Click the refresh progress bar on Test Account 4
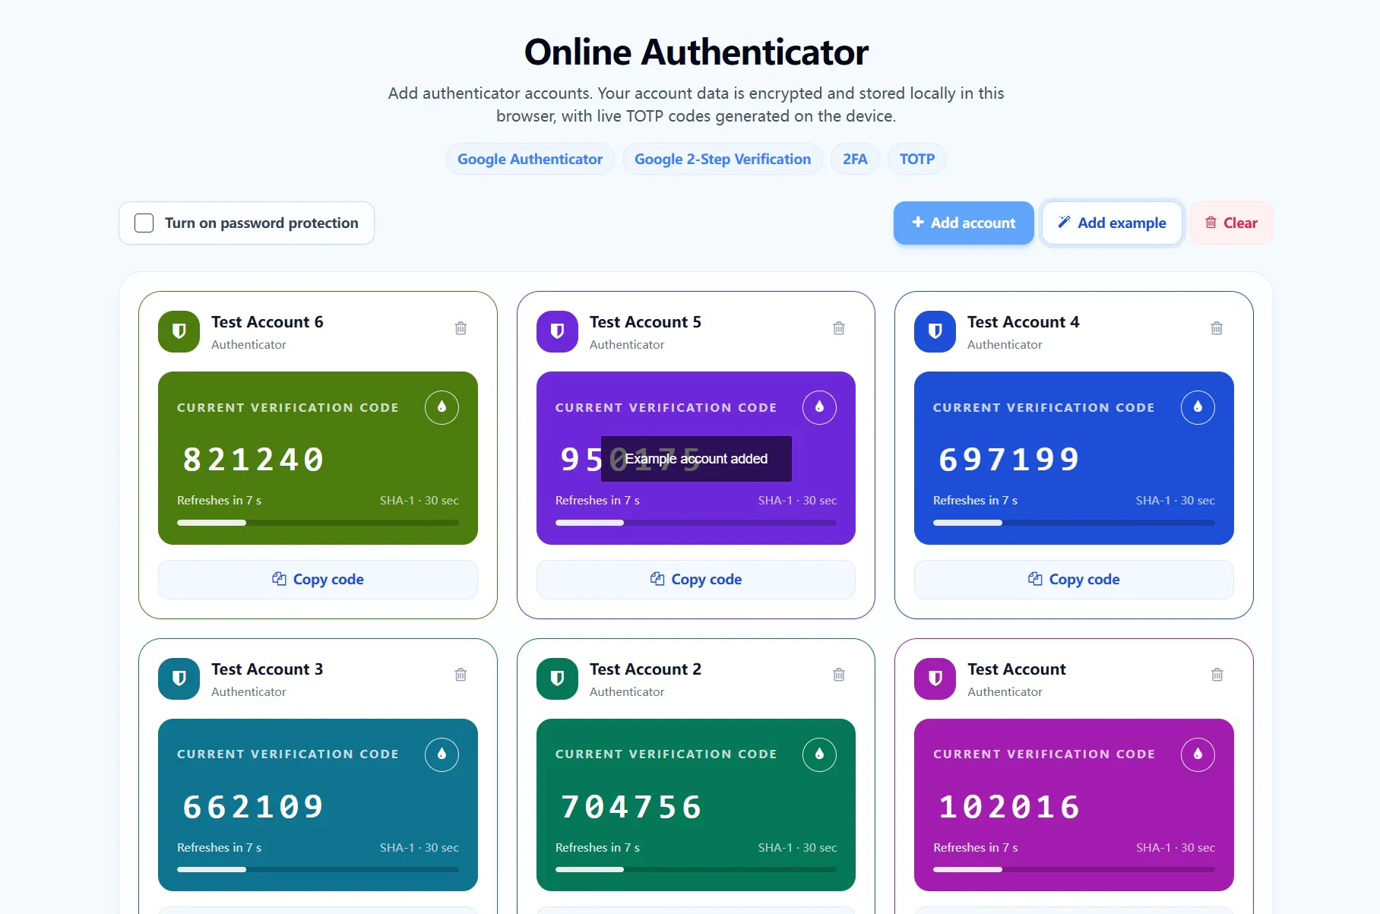 tap(1074, 523)
